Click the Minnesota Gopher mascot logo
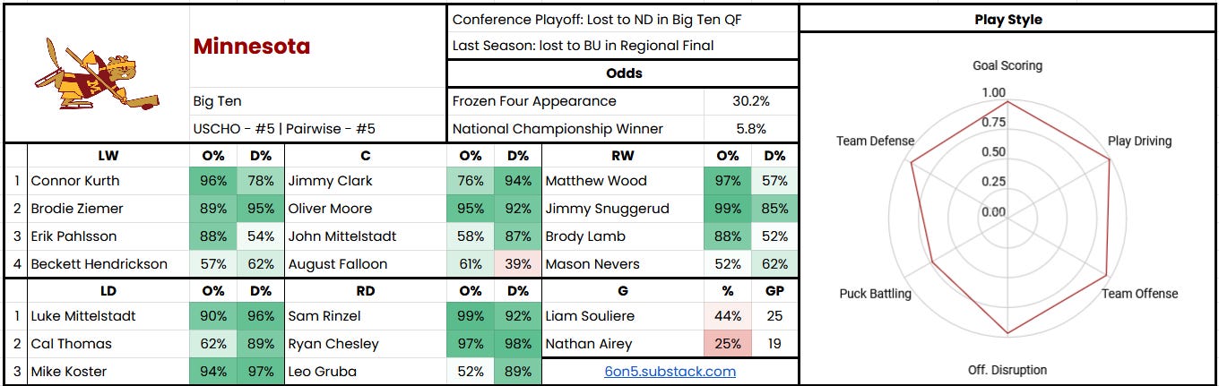1219x386 pixels. (x=97, y=74)
